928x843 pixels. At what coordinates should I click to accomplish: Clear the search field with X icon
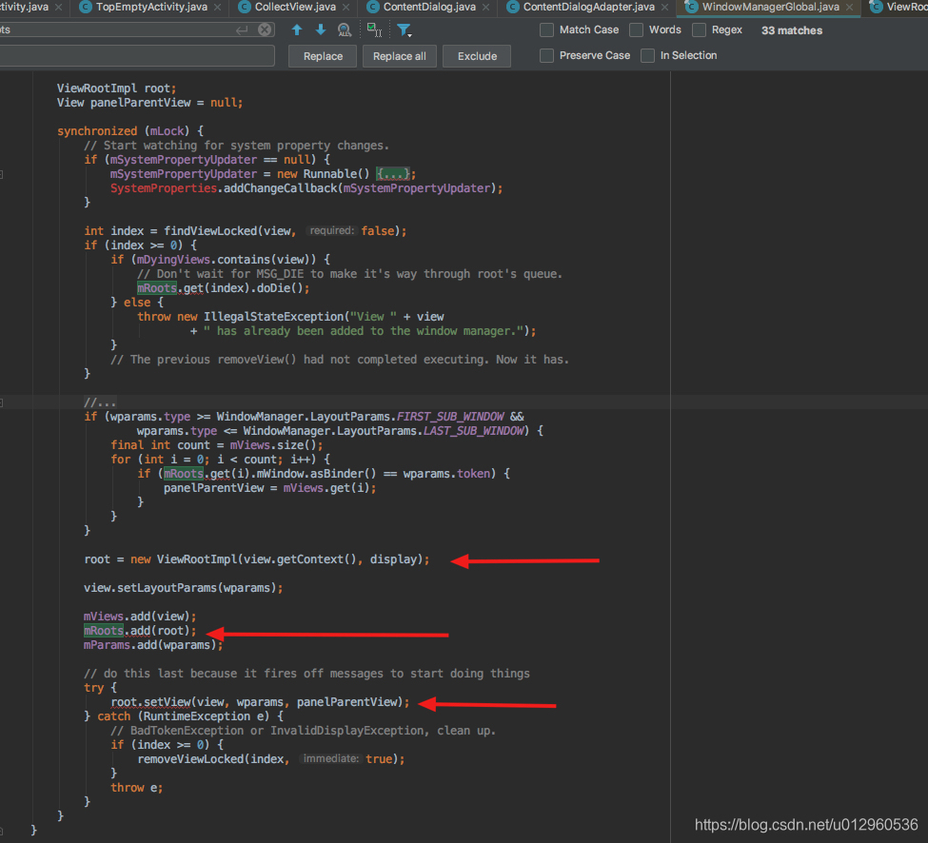click(x=265, y=29)
